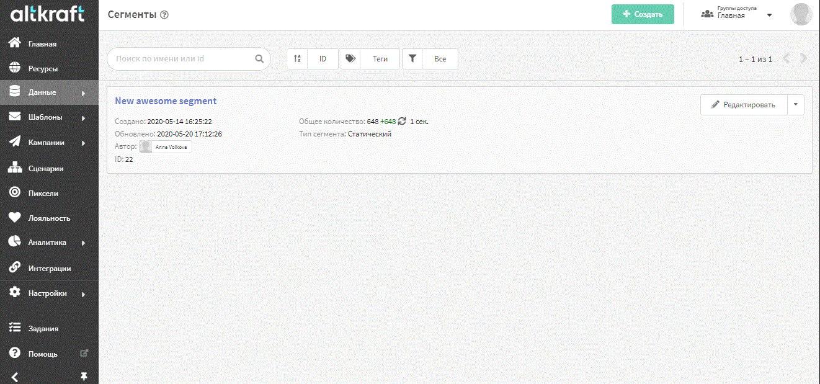
Task: Expand Кампании submenu arrow
Action: (83, 143)
